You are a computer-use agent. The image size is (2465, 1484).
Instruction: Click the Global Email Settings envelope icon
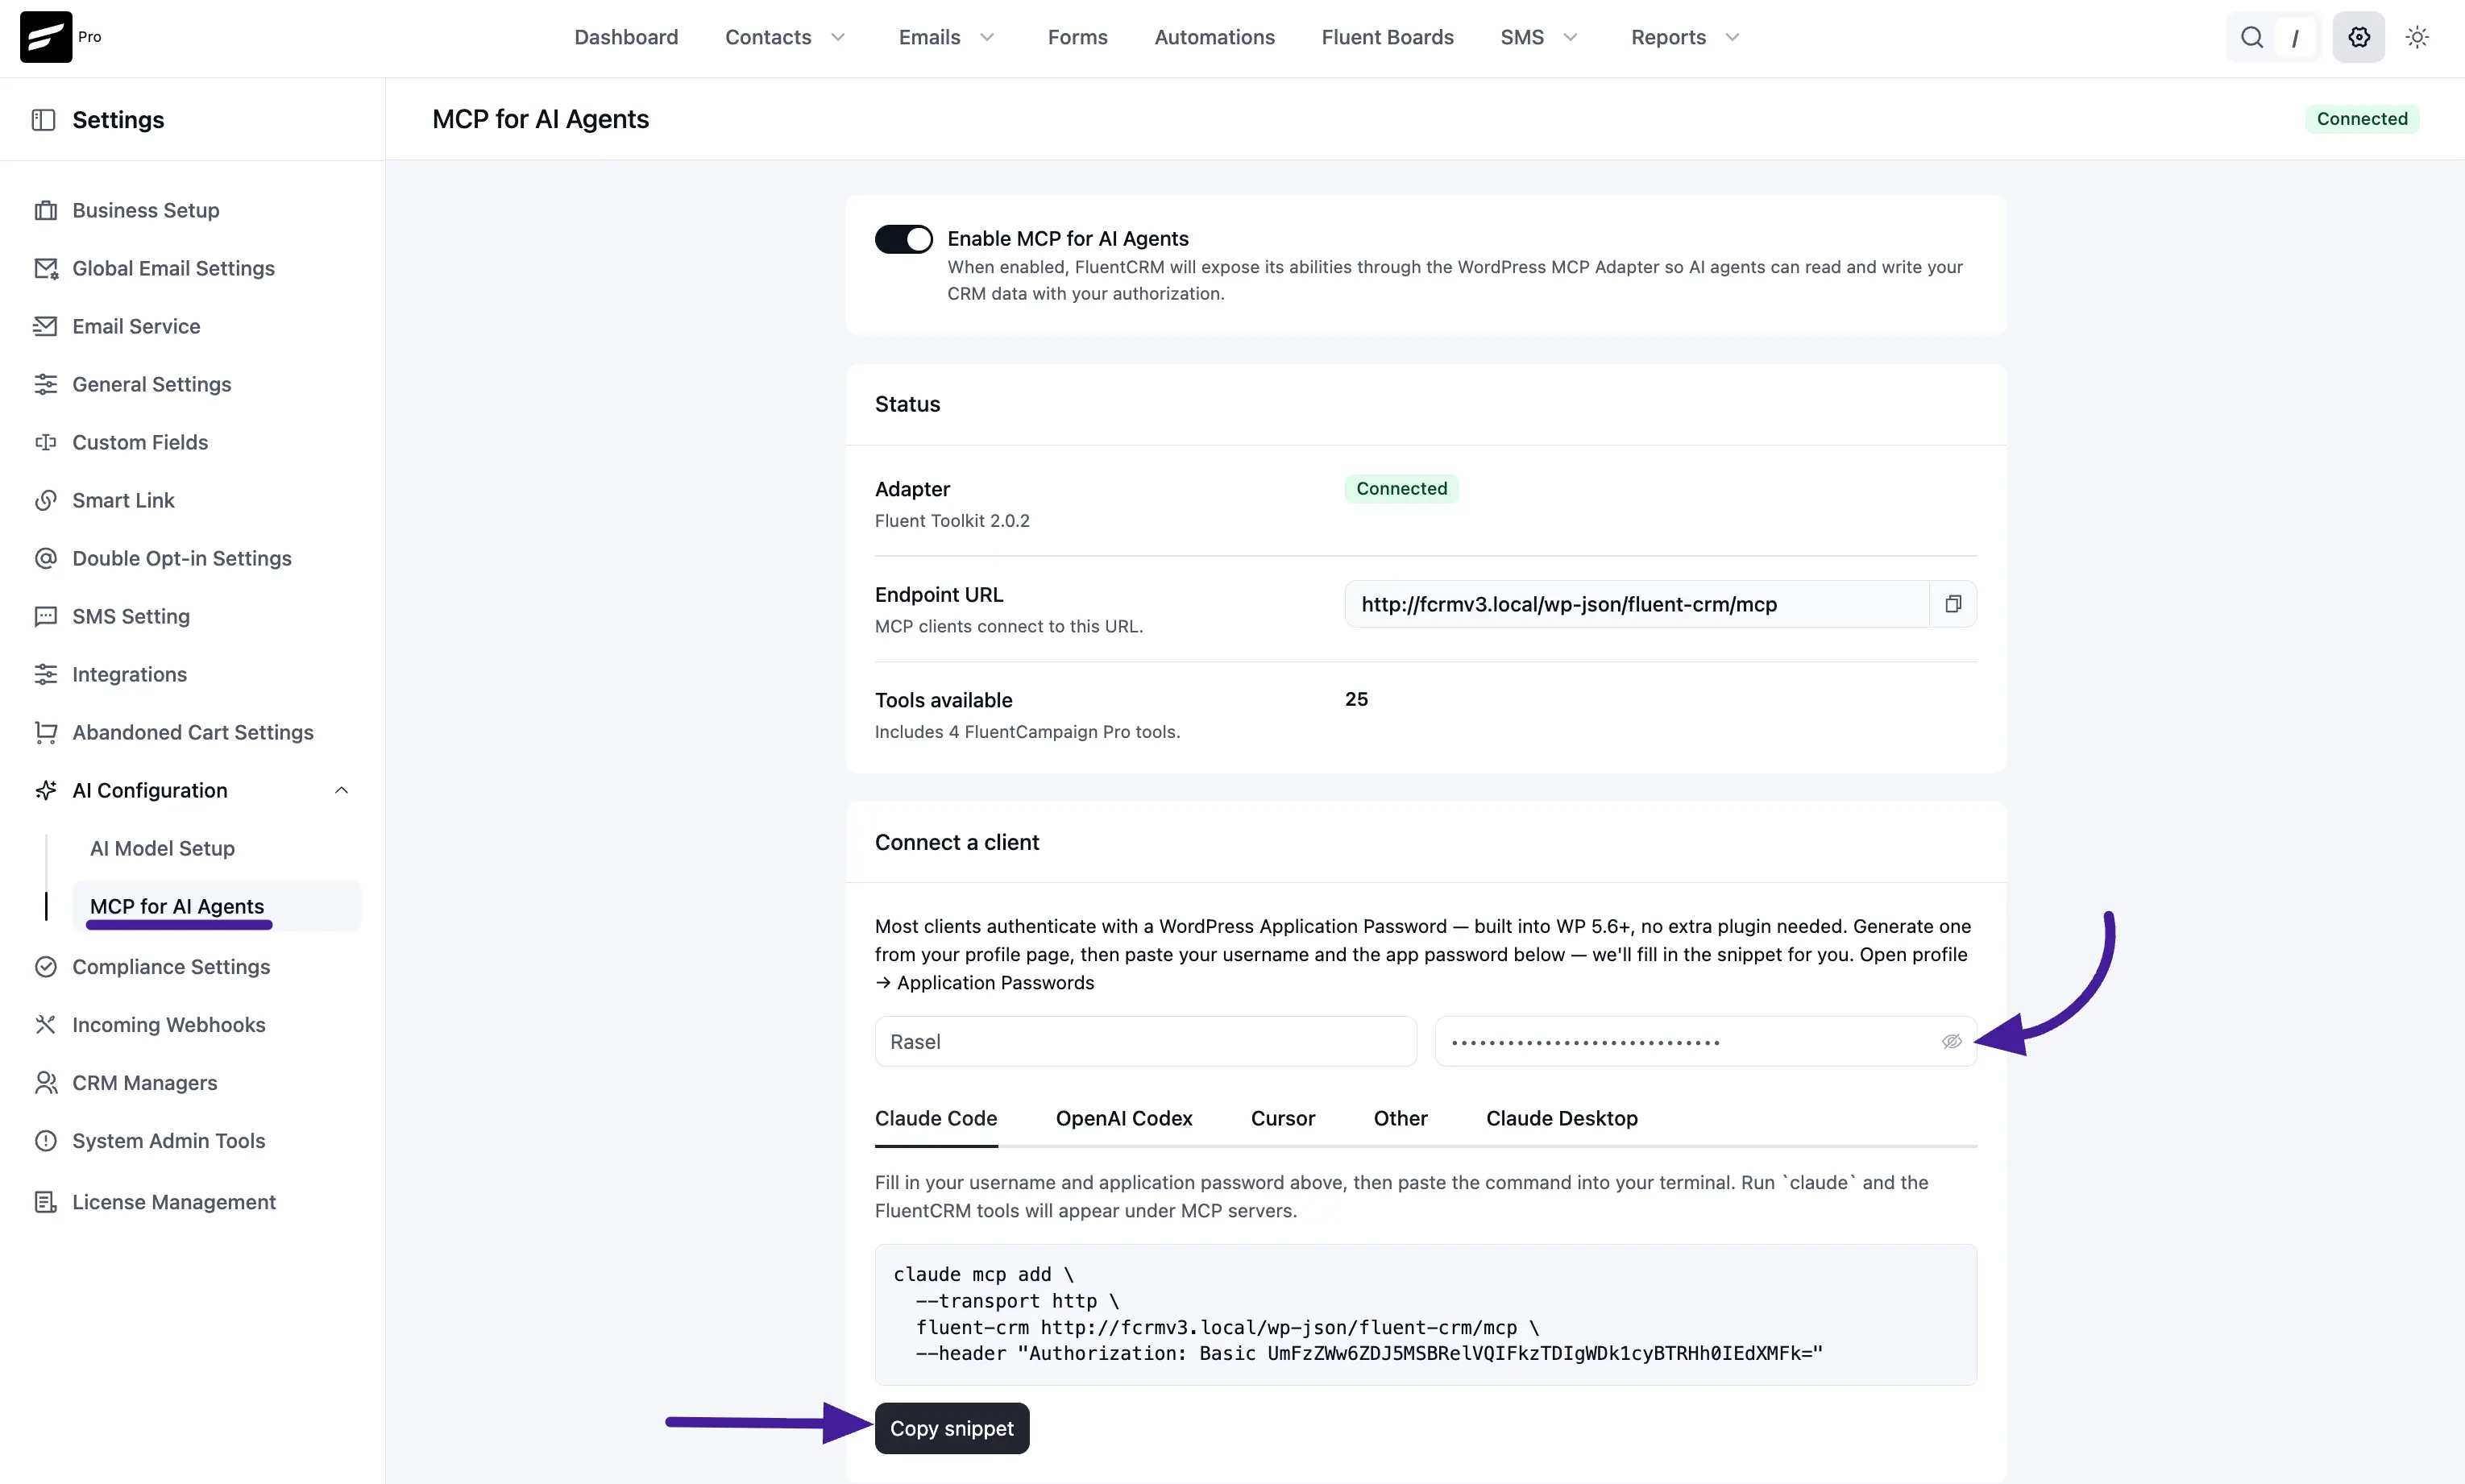click(x=46, y=268)
